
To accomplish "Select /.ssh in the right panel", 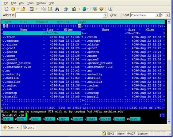I will coord(123,89).
